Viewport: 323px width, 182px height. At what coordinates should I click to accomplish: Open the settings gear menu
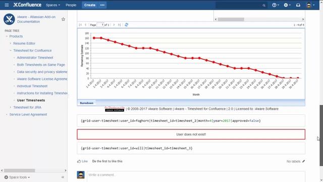point(287,5)
